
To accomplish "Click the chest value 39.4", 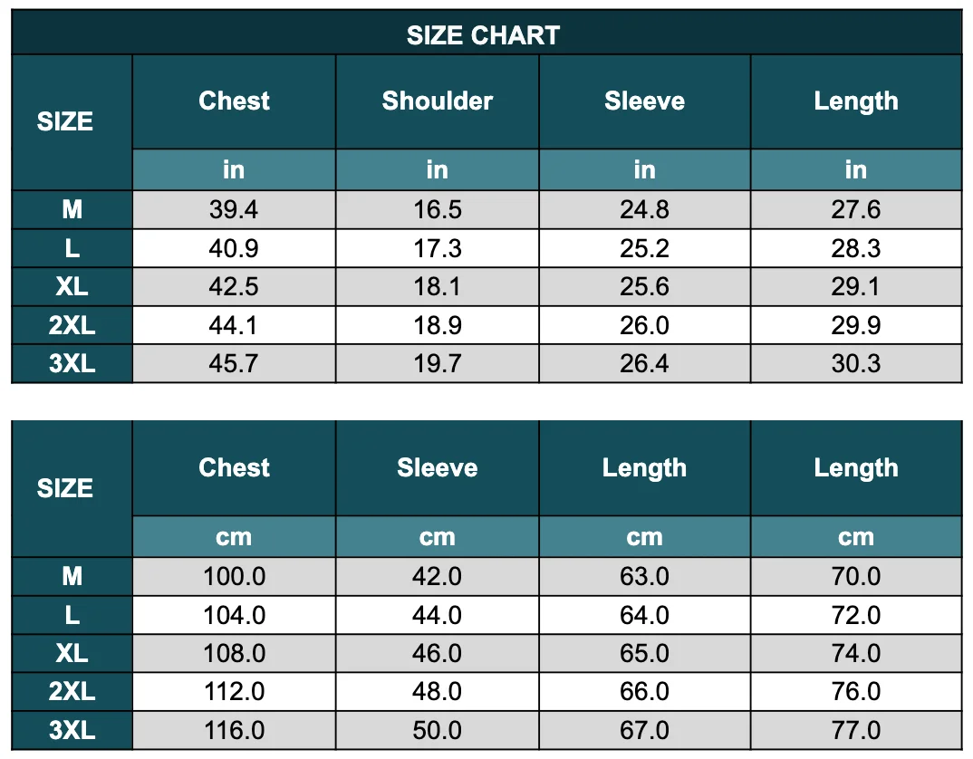I will (234, 210).
